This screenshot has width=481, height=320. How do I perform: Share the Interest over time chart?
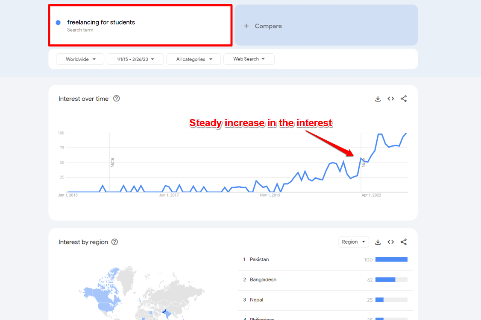[404, 99]
